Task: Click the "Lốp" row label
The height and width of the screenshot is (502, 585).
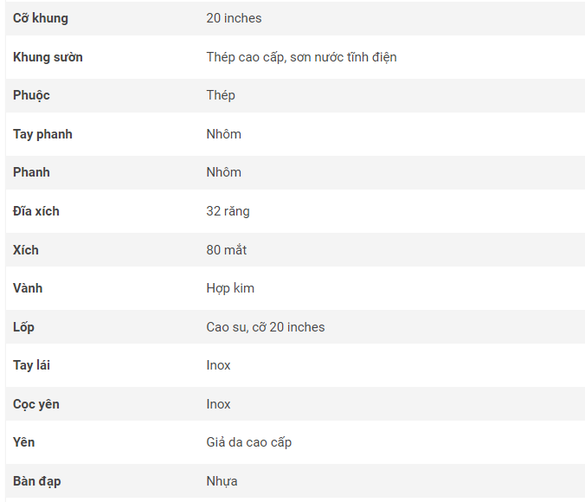Action: coord(23,327)
